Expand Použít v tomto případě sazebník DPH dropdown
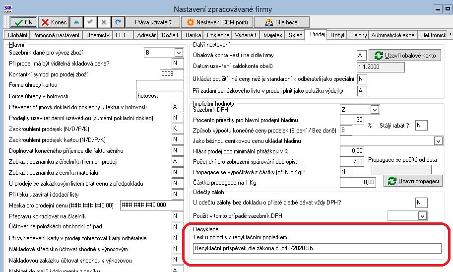The width and height of the screenshot is (453, 272). coord(422,216)
